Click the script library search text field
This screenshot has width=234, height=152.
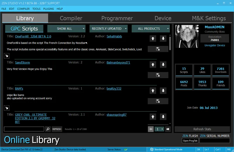(24, 129)
